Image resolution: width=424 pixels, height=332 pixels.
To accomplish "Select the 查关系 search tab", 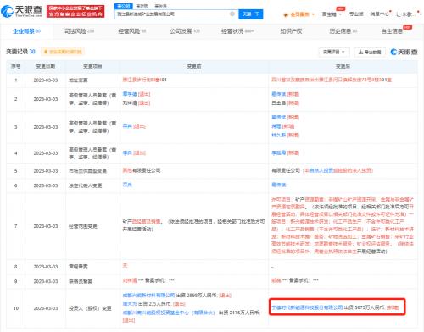I will (x=160, y=6).
